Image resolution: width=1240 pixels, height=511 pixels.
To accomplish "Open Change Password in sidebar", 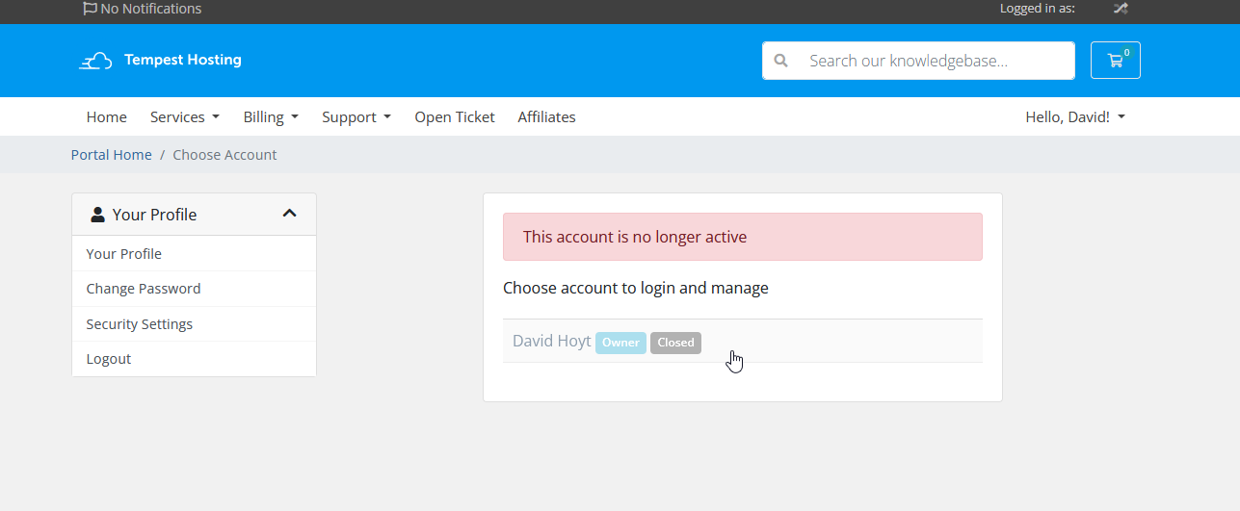I will pyautogui.click(x=144, y=289).
